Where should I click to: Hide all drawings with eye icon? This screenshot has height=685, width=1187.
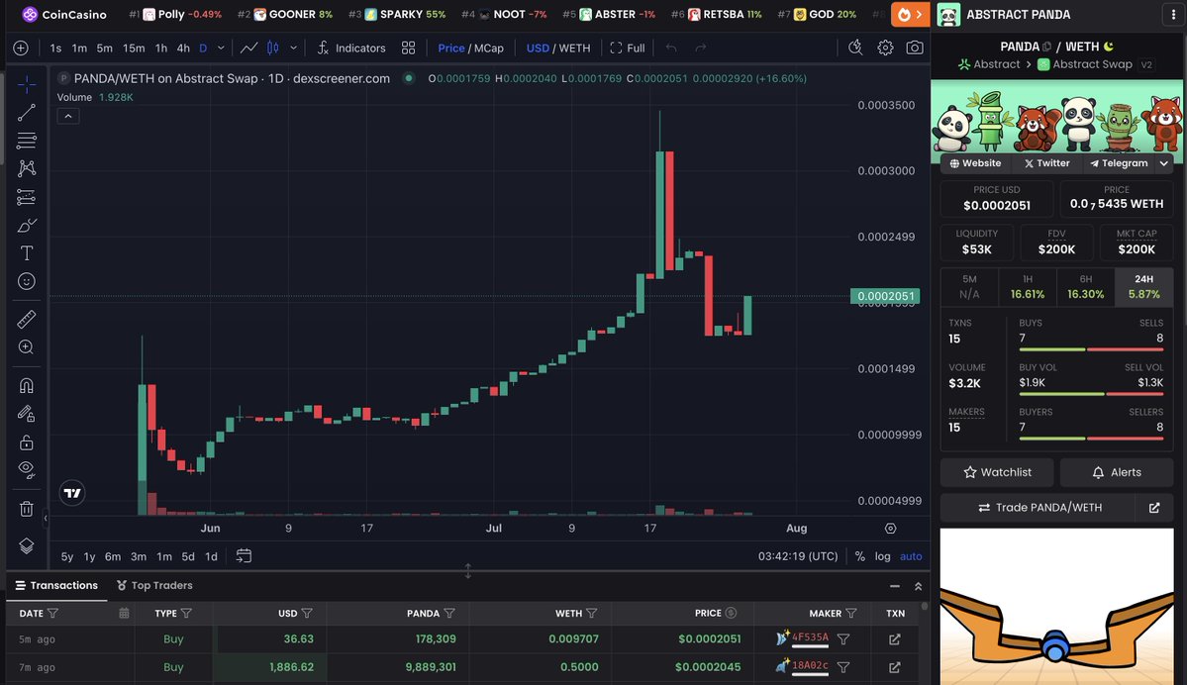coord(27,470)
